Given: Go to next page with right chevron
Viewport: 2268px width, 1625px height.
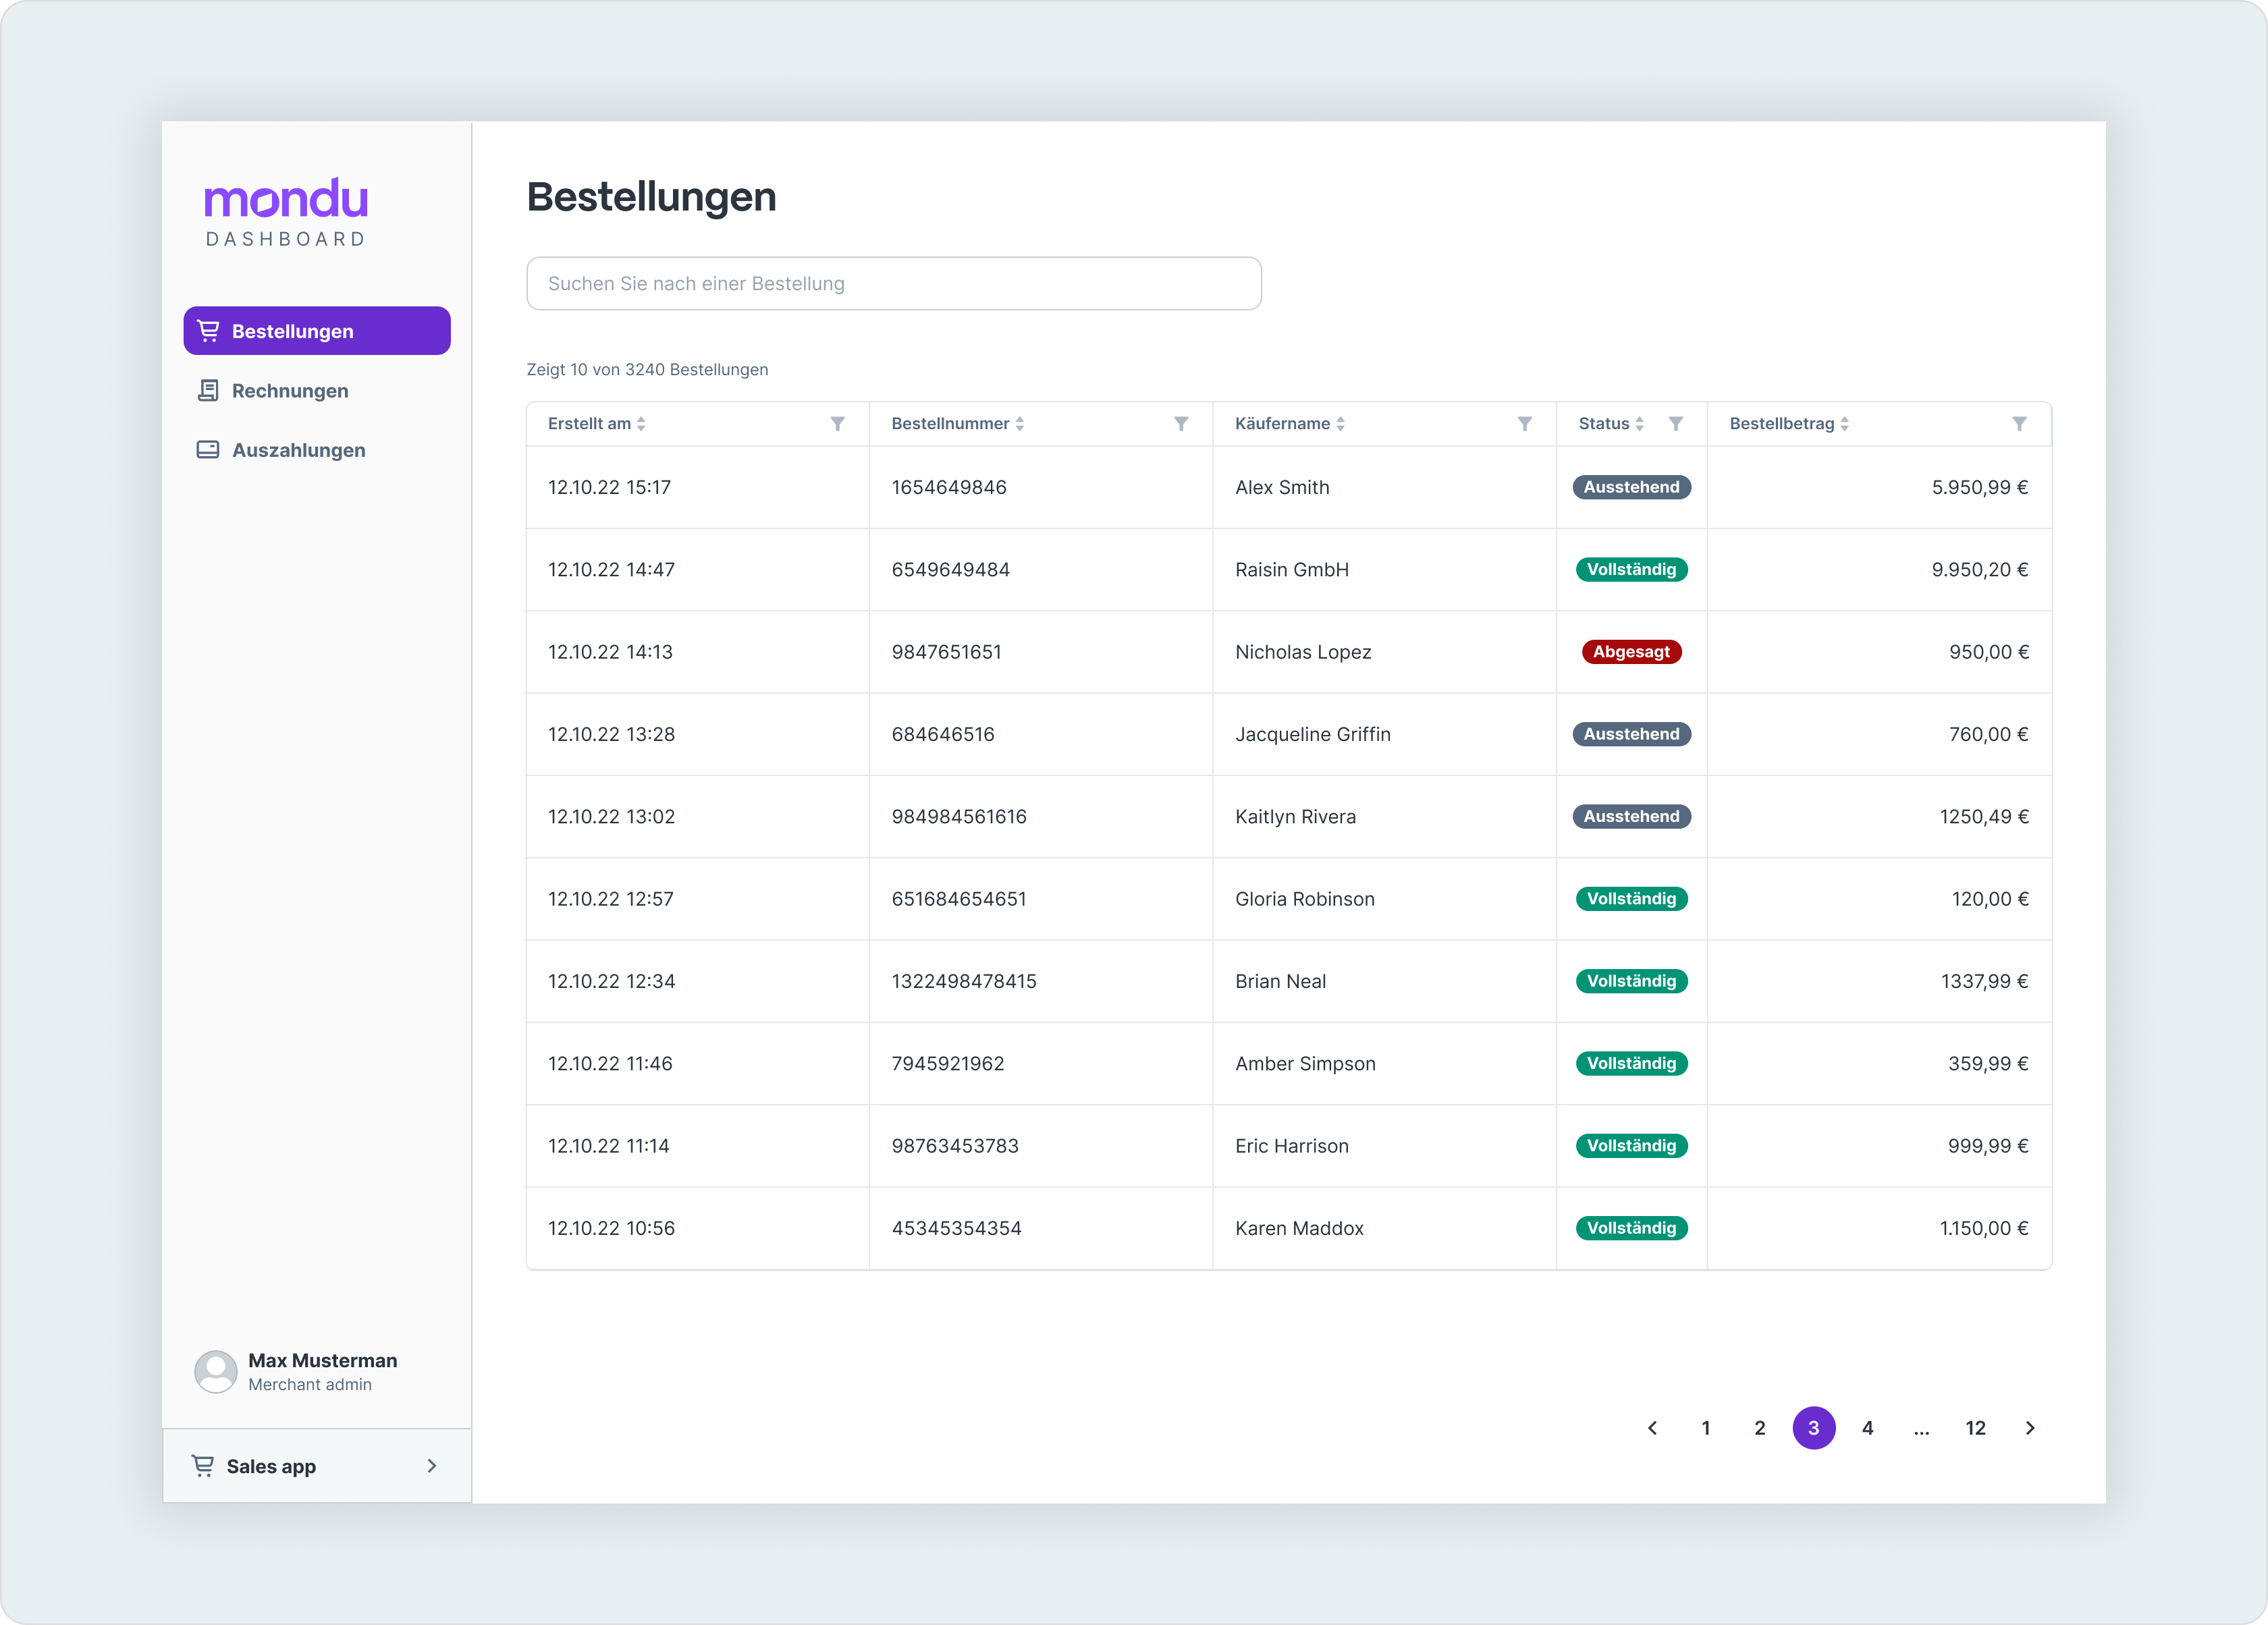Looking at the screenshot, I should pos(2029,1428).
